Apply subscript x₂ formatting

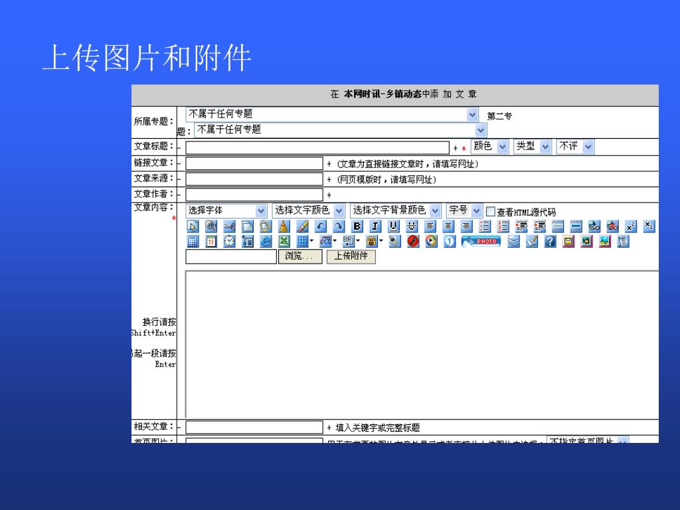coord(649,226)
